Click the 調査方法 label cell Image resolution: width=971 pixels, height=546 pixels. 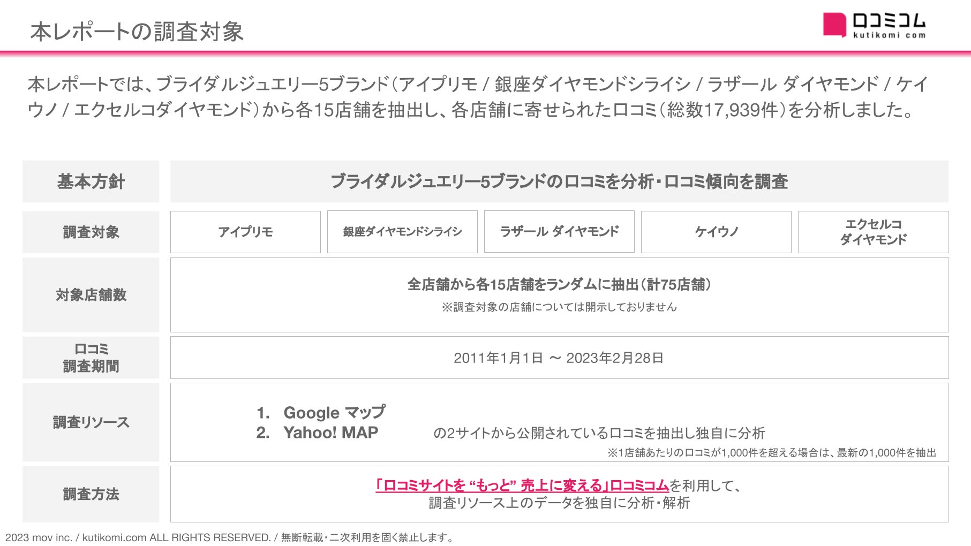tap(91, 494)
